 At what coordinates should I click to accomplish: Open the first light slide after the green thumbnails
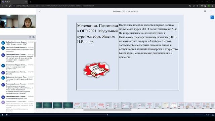[x=77, y=105]
